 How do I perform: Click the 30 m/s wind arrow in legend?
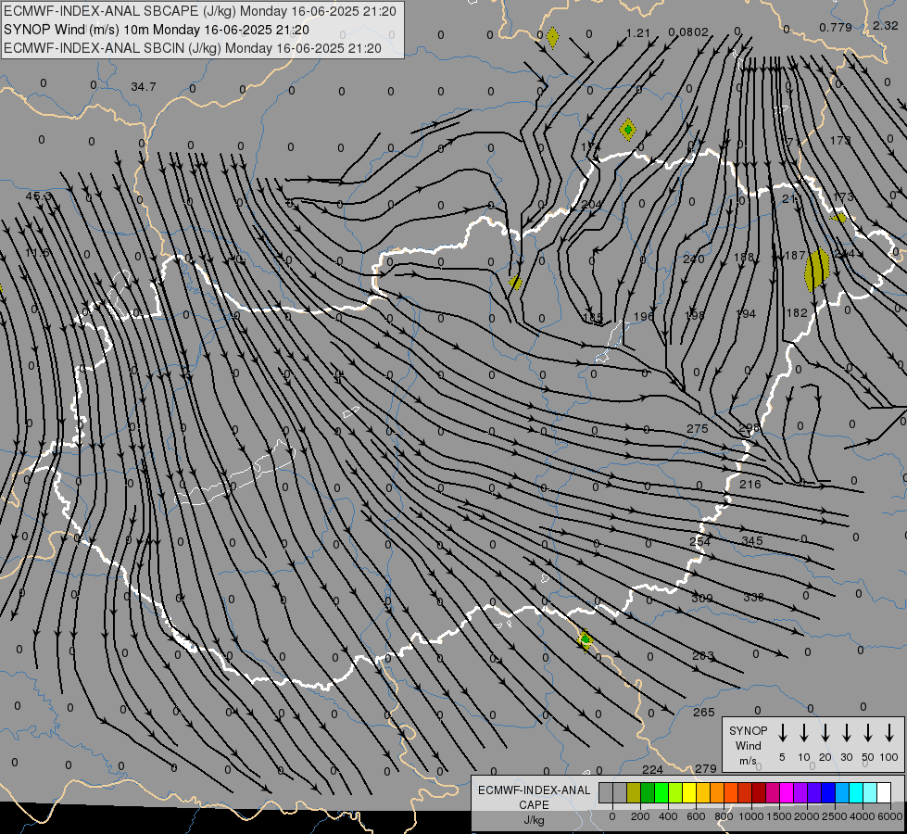pyautogui.click(x=846, y=732)
